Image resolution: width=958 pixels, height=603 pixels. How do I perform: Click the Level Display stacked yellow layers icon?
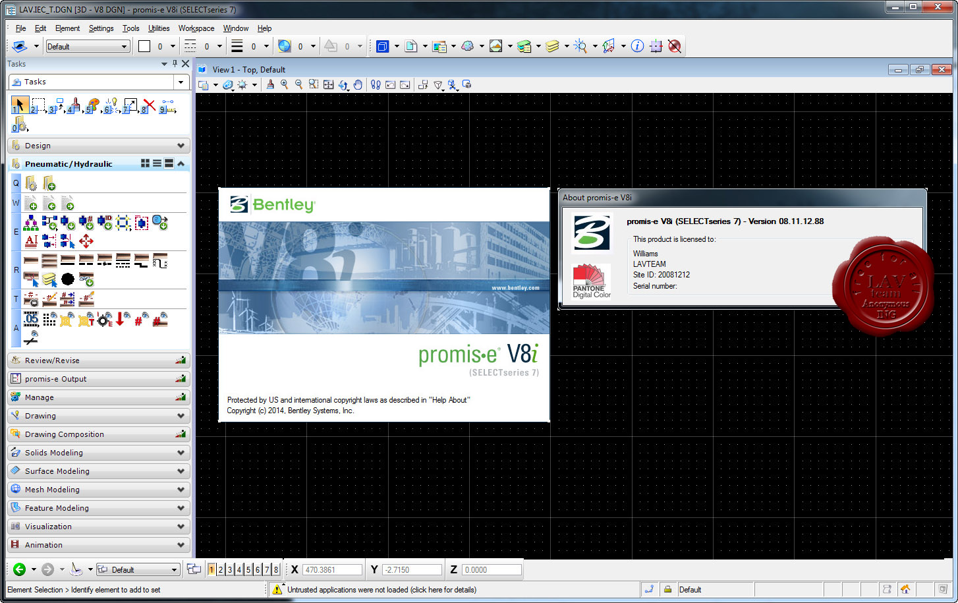click(552, 46)
